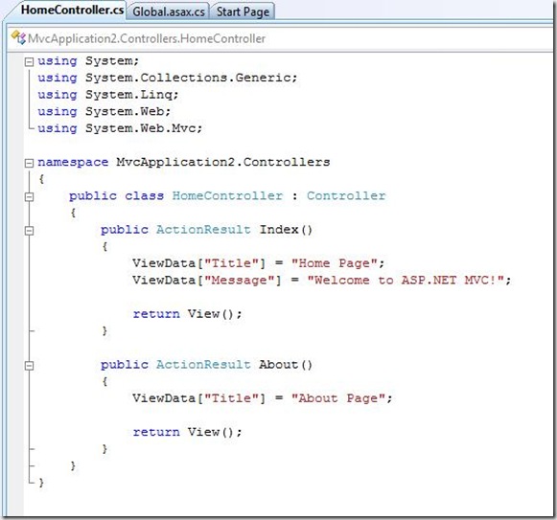Click the ActionResult type in Index declaration
This screenshot has width=557, height=520.
[x=203, y=230]
